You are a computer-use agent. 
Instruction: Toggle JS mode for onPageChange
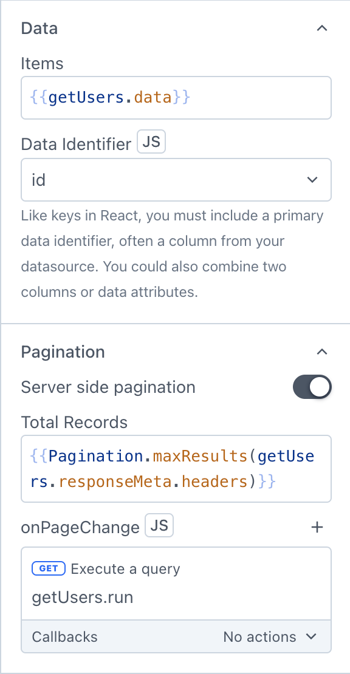tap(159, 526)
